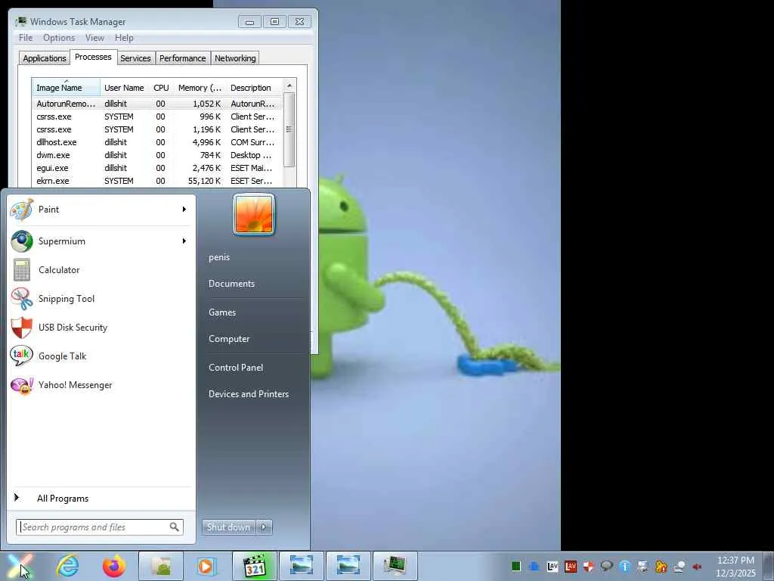This screenshot has width=774, height=581.
Task: Open Calculator from the Start menu
Action: pos(101,270)
